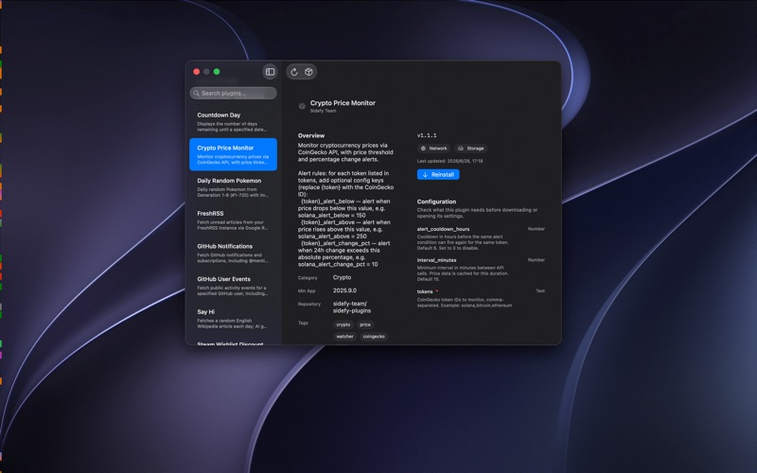The height and width of the screenshot is (473, 757).
Task: Click the price tag
Action: (x=365, y=324)
